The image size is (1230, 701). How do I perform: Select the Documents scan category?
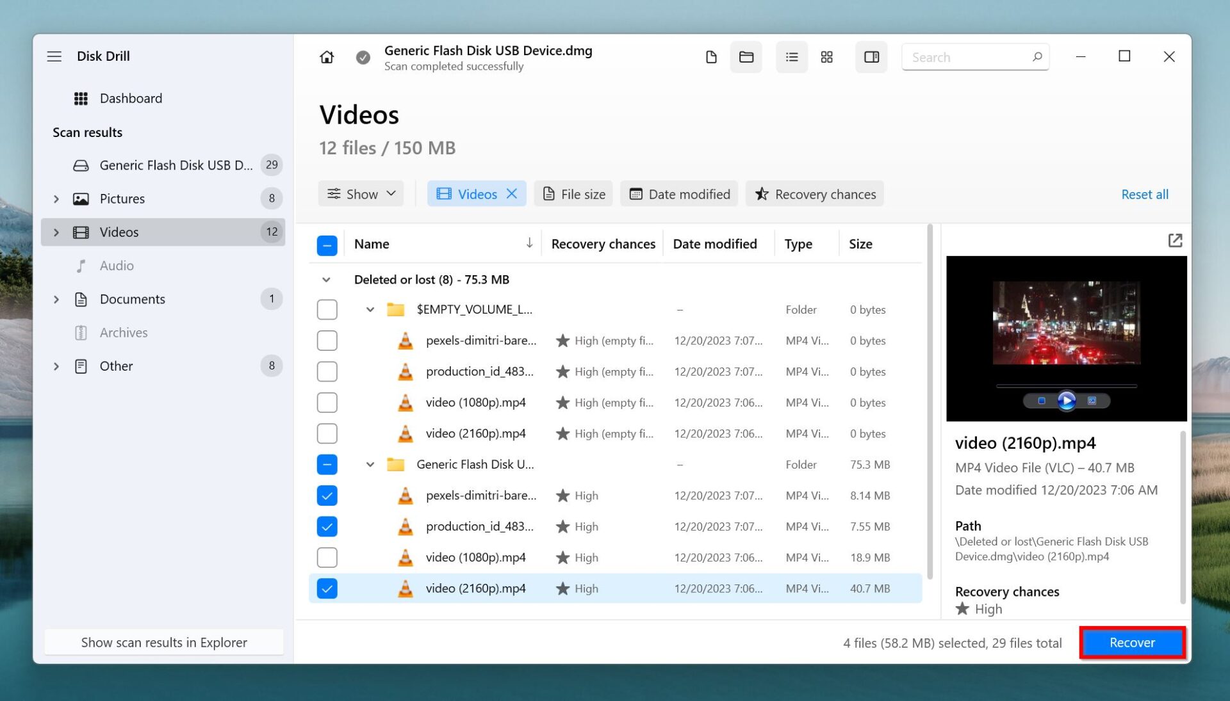(133, 299)
